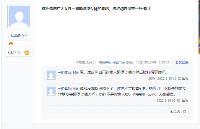Open the iPhone客户端 link

pos(115,62)
